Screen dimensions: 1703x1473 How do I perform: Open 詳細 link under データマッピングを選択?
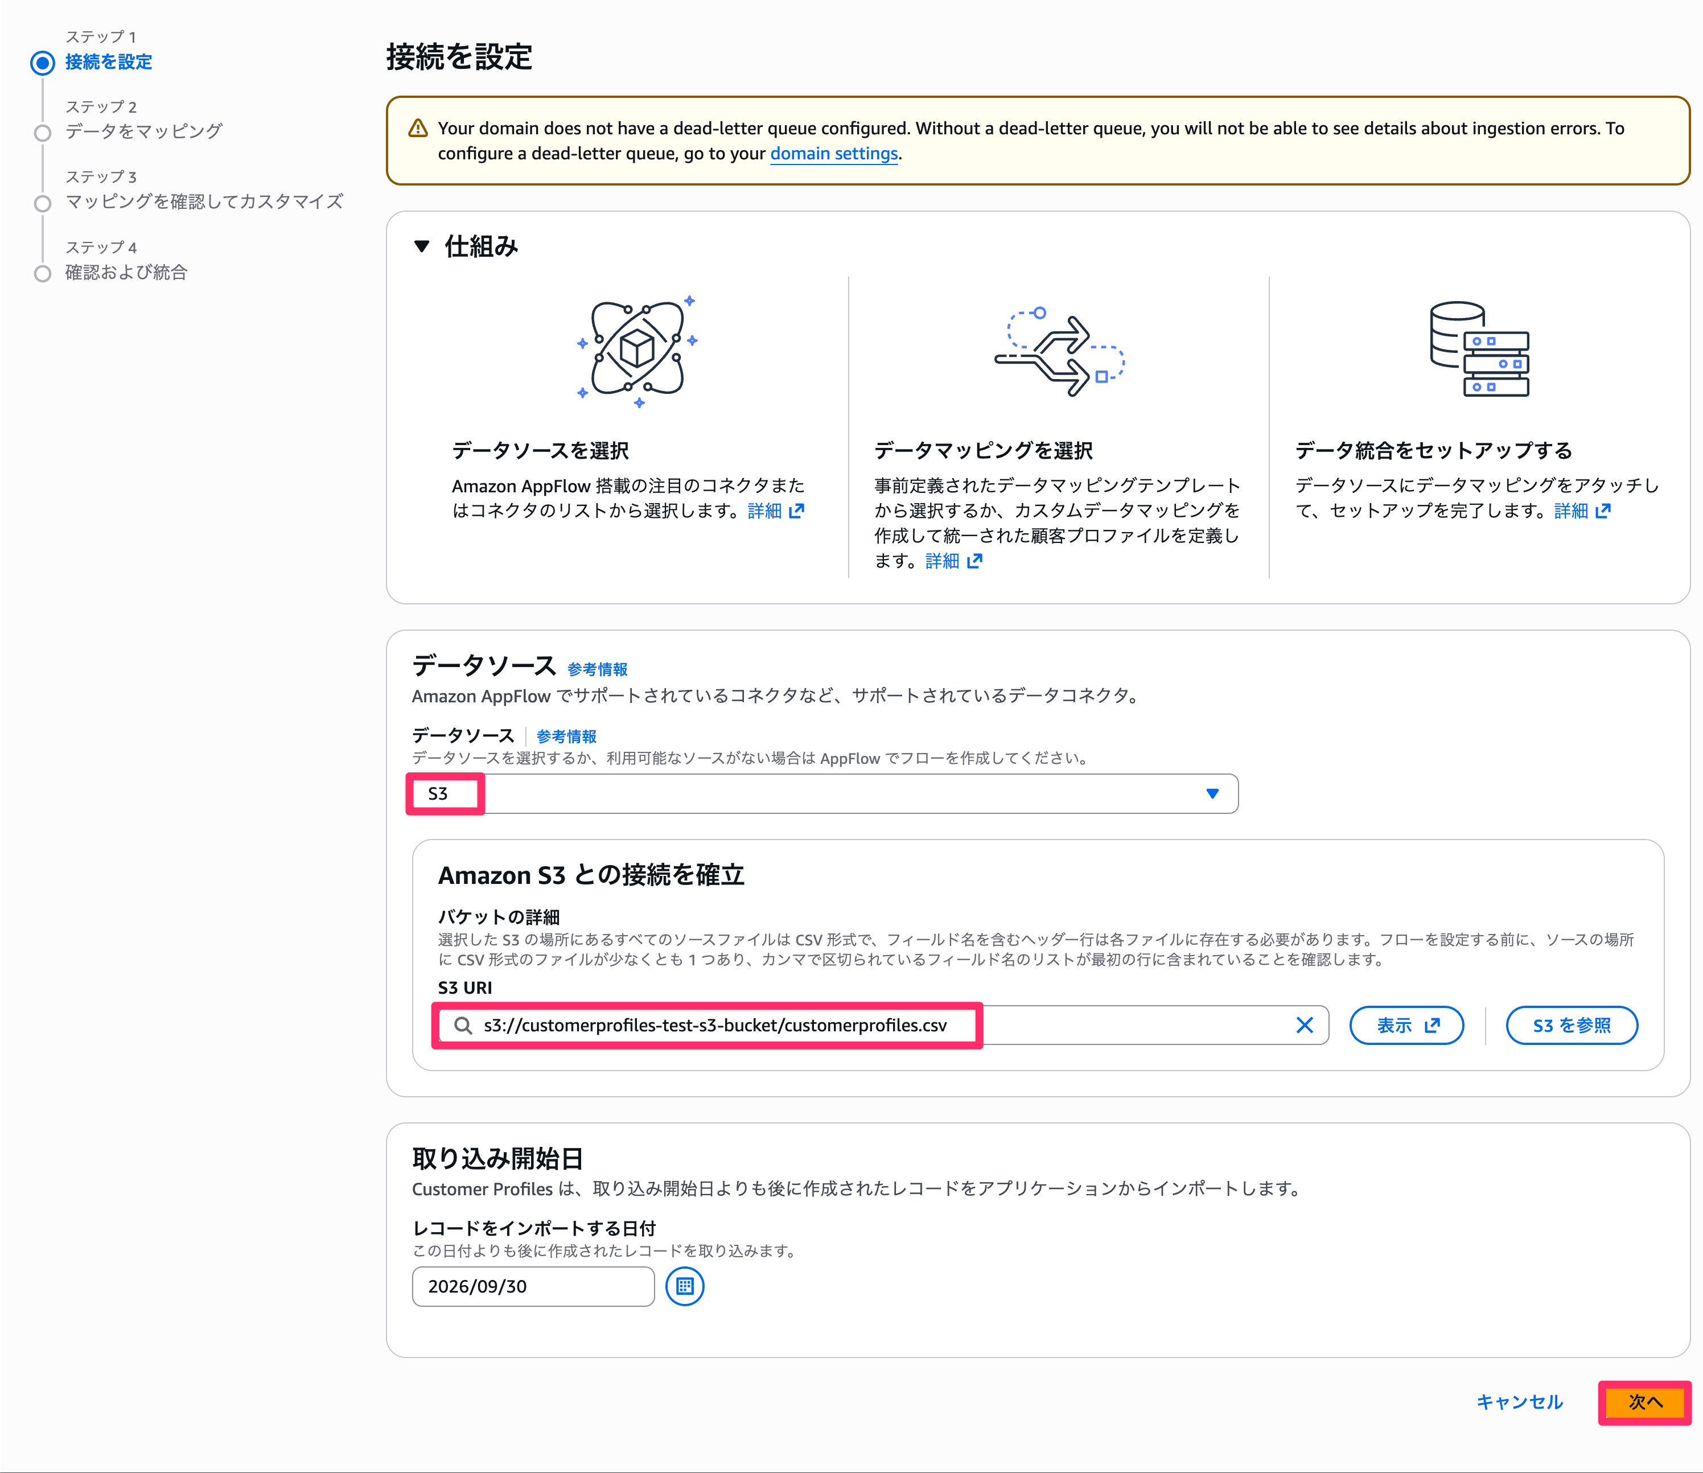[942, 561]
